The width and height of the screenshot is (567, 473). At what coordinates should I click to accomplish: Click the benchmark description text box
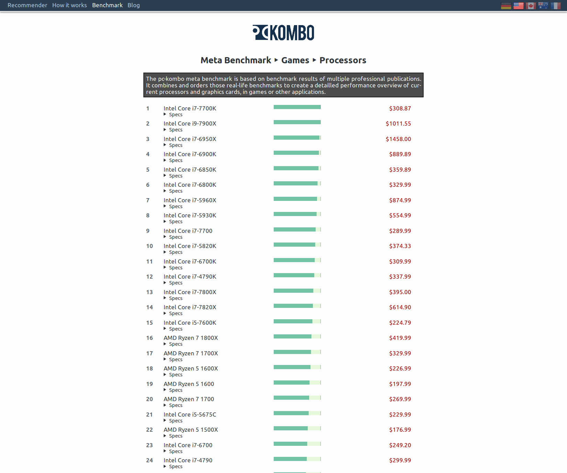pyautogui.click(x=283, y=85)
